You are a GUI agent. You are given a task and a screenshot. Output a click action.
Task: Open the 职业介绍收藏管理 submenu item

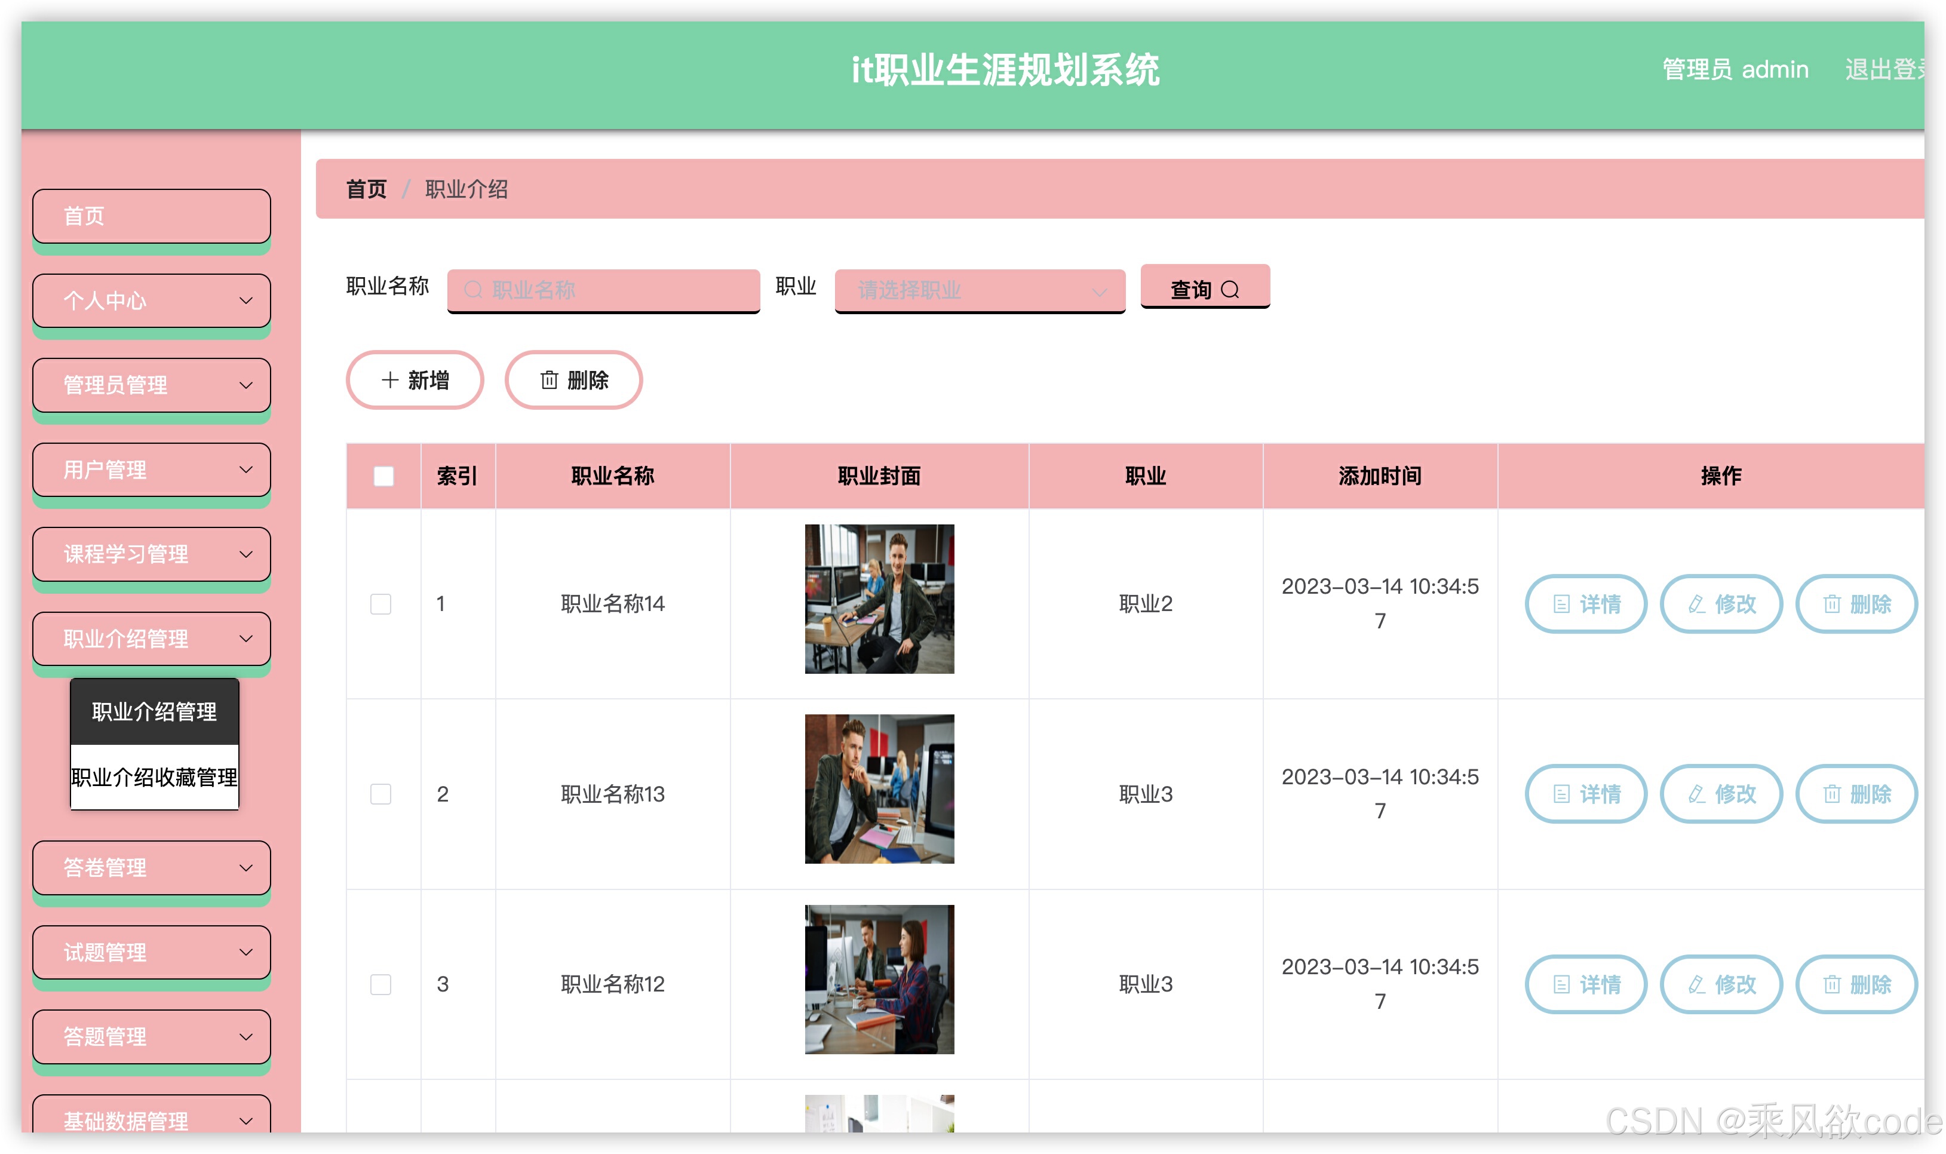pyautogui.click(x=154, y=777)
